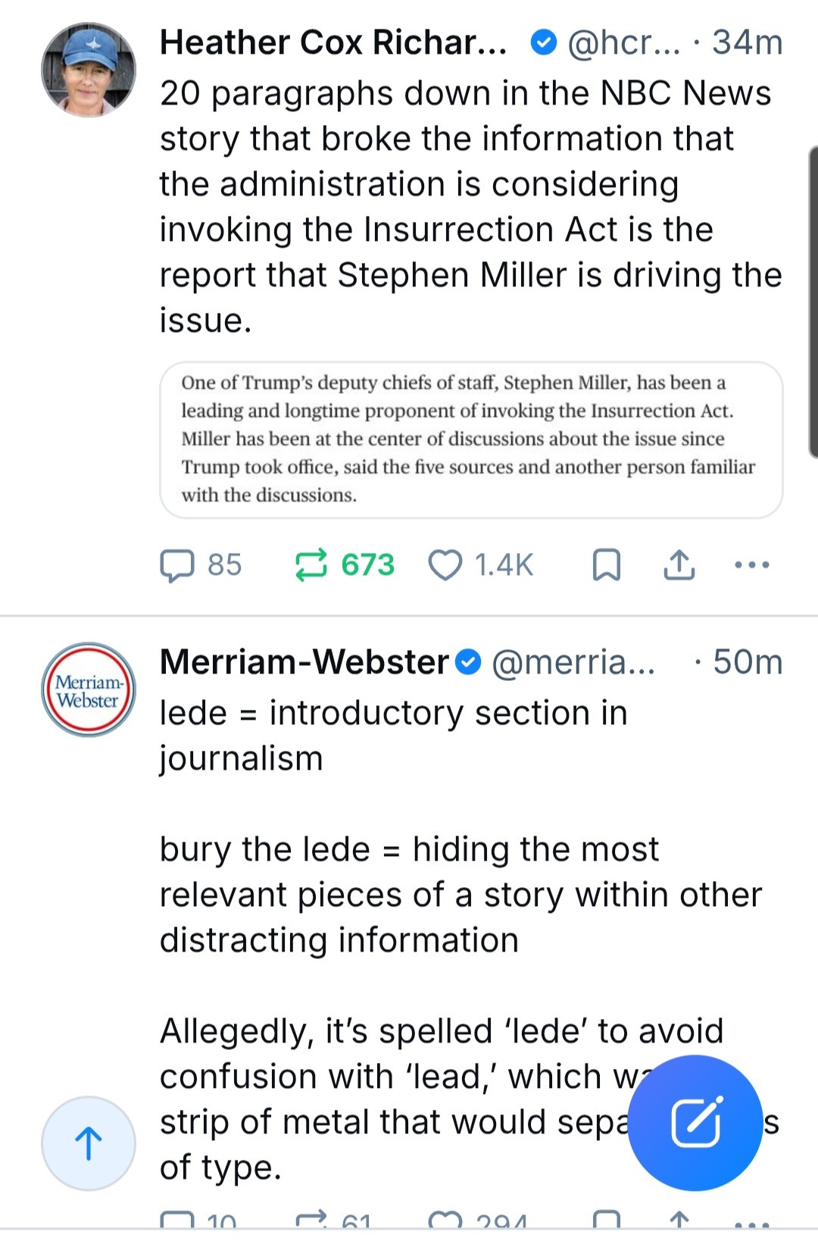
Task: Open more options on Heather Cox Richardson's post
Action: pos(752,565)
